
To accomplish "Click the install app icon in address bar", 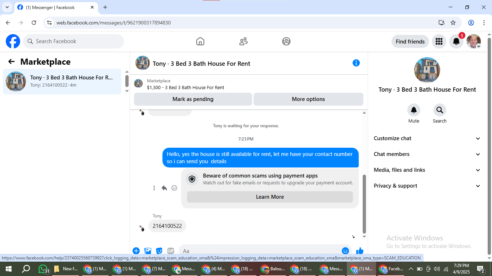I will tap(442, 23).
